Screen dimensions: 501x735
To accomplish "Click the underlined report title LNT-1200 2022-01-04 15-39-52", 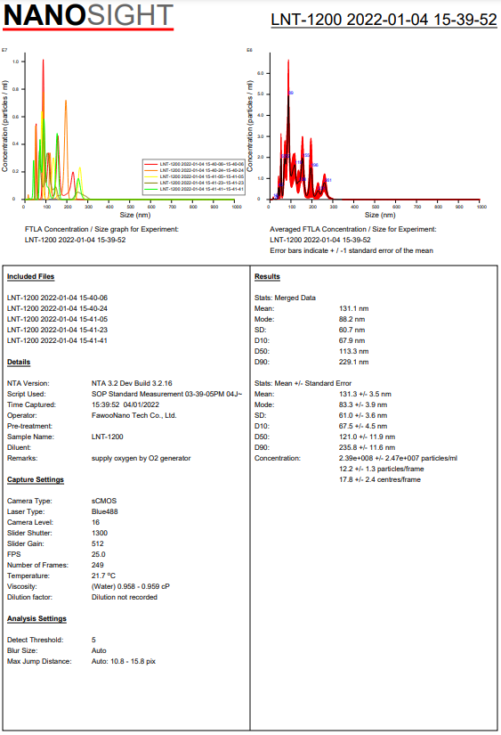I will click(x=384, y=20).
